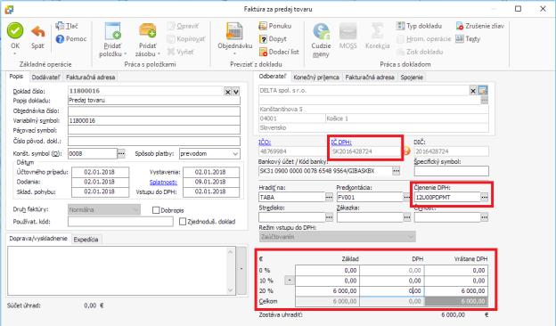The height and width of the screenshot is (326, 556).
Task: Browse Stredisko ellipsis button
Action: pyautogui.click(x=329, y=217)
